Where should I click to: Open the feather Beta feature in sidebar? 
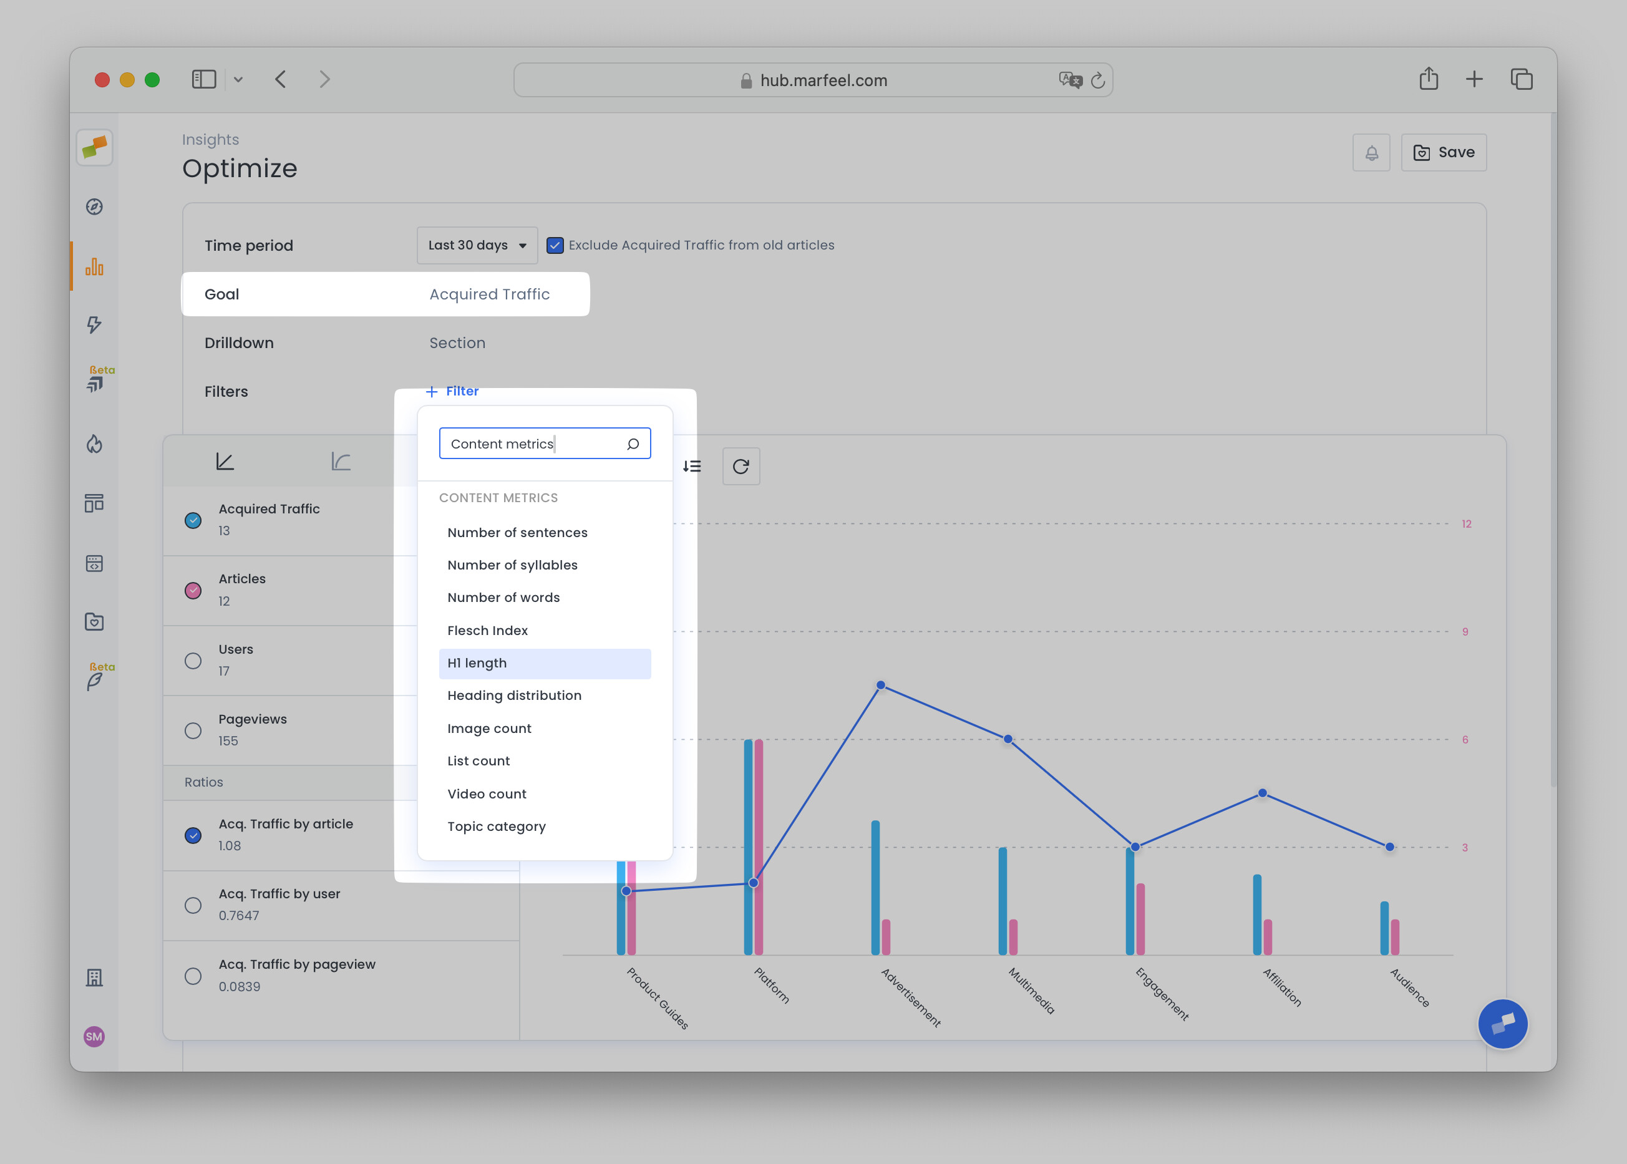95,677
